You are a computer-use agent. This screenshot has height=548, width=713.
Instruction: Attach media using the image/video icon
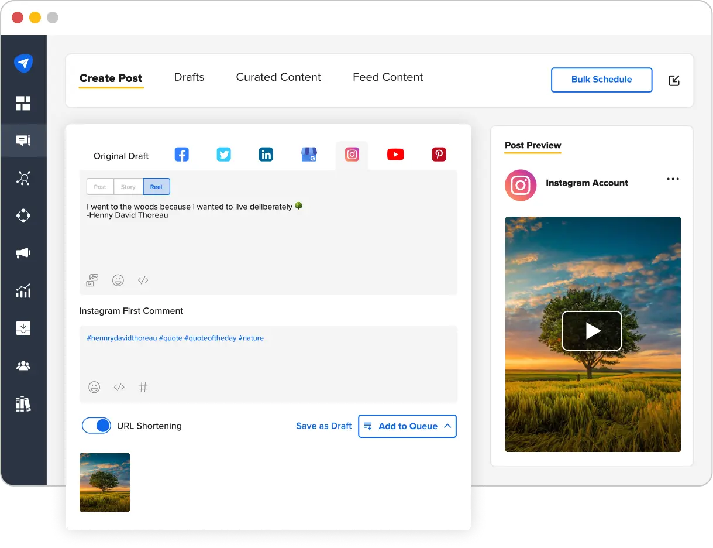(91, 280)
